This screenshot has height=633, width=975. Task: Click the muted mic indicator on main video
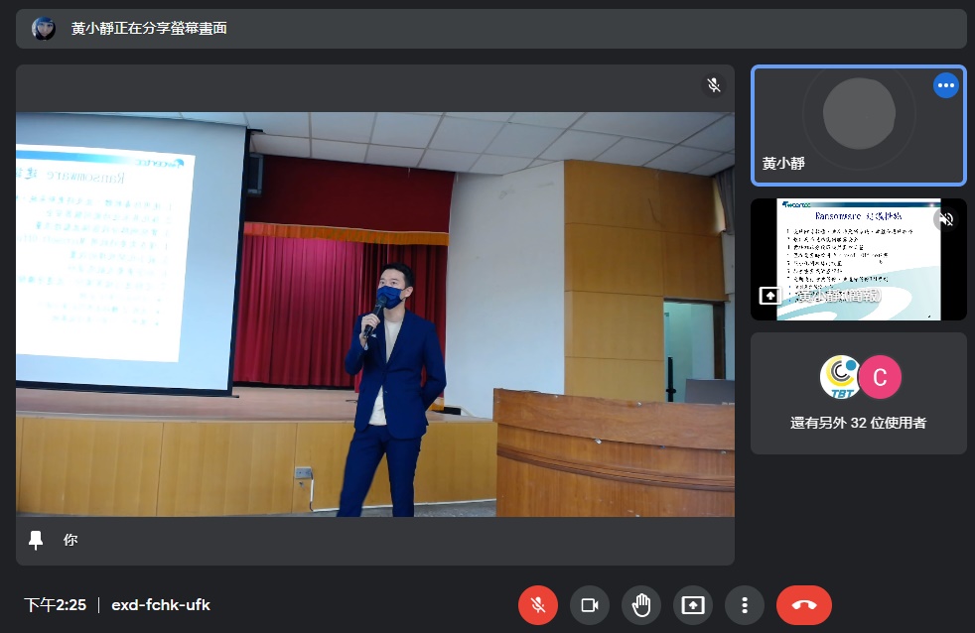click(x=713, y=85)
